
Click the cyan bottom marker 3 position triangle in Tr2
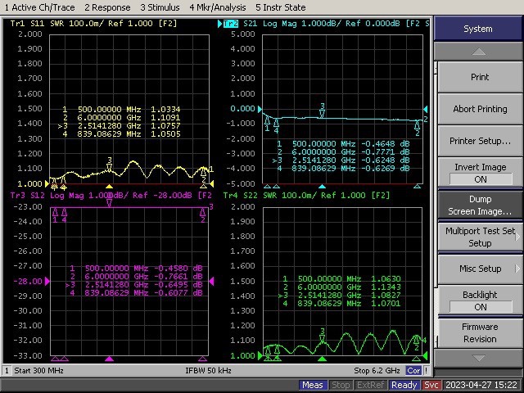click(322, 186)
